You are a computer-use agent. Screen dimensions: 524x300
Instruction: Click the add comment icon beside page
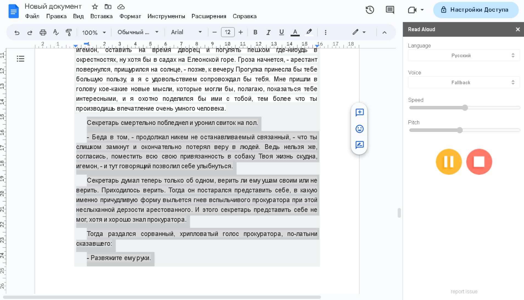point(359,113)
